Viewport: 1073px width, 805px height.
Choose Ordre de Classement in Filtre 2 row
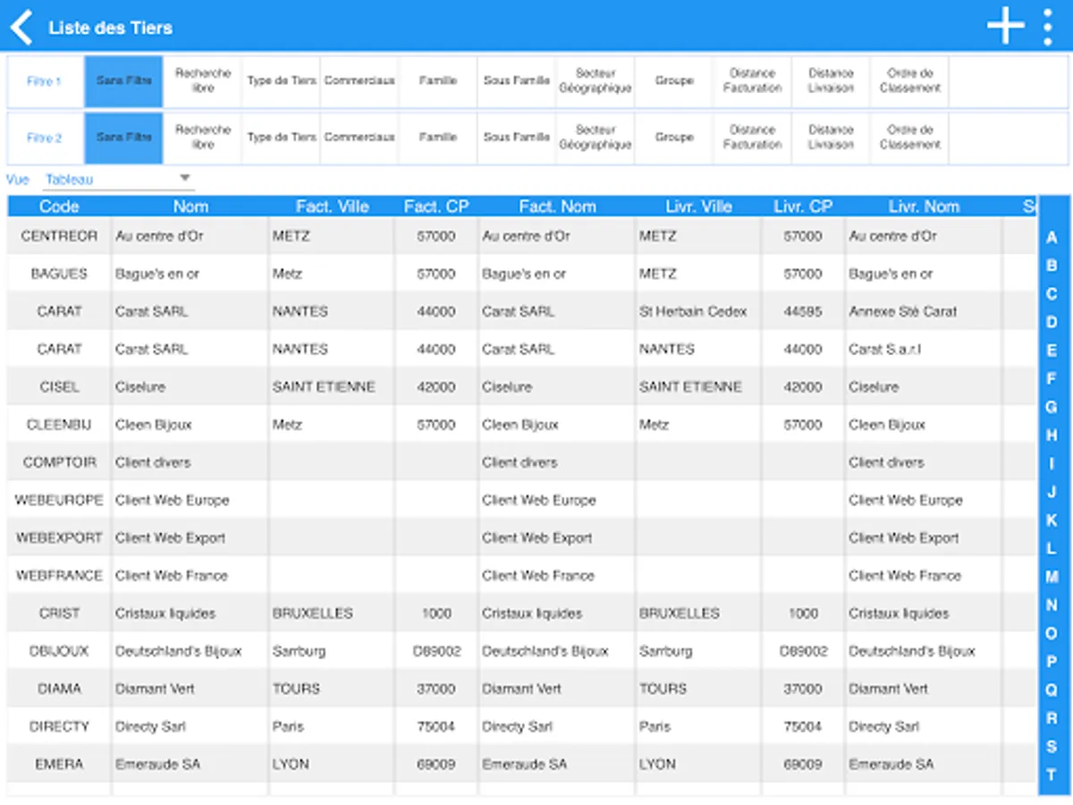(x=910, y=138)
